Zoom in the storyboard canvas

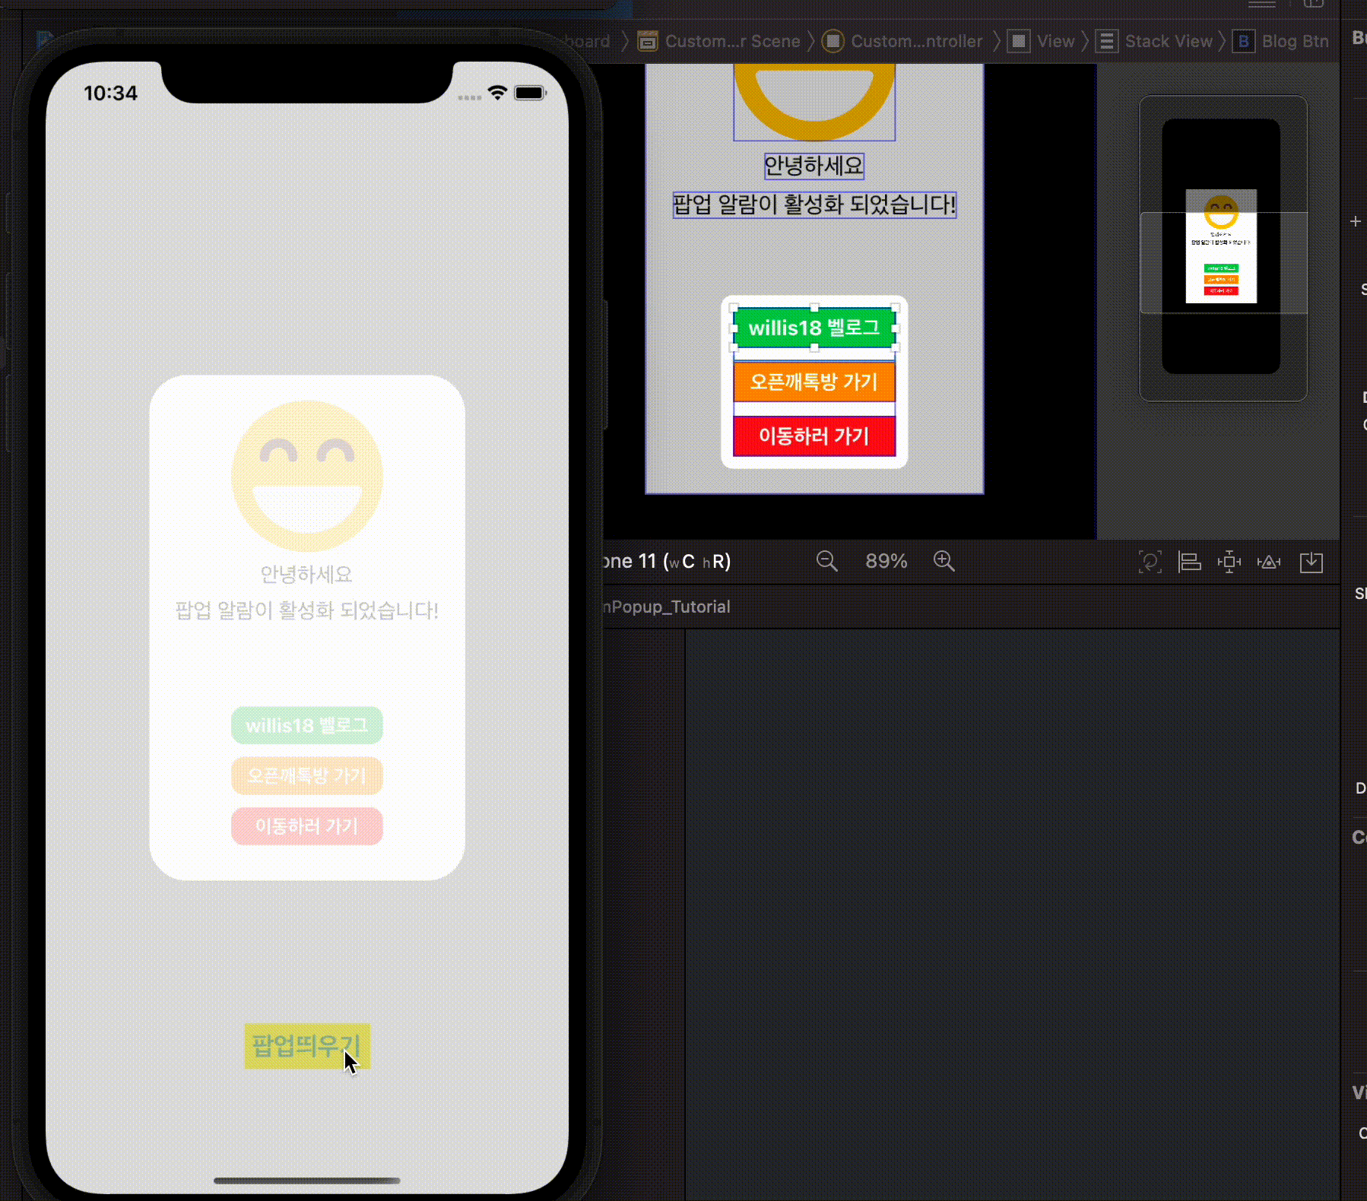[x=944, y=562]
